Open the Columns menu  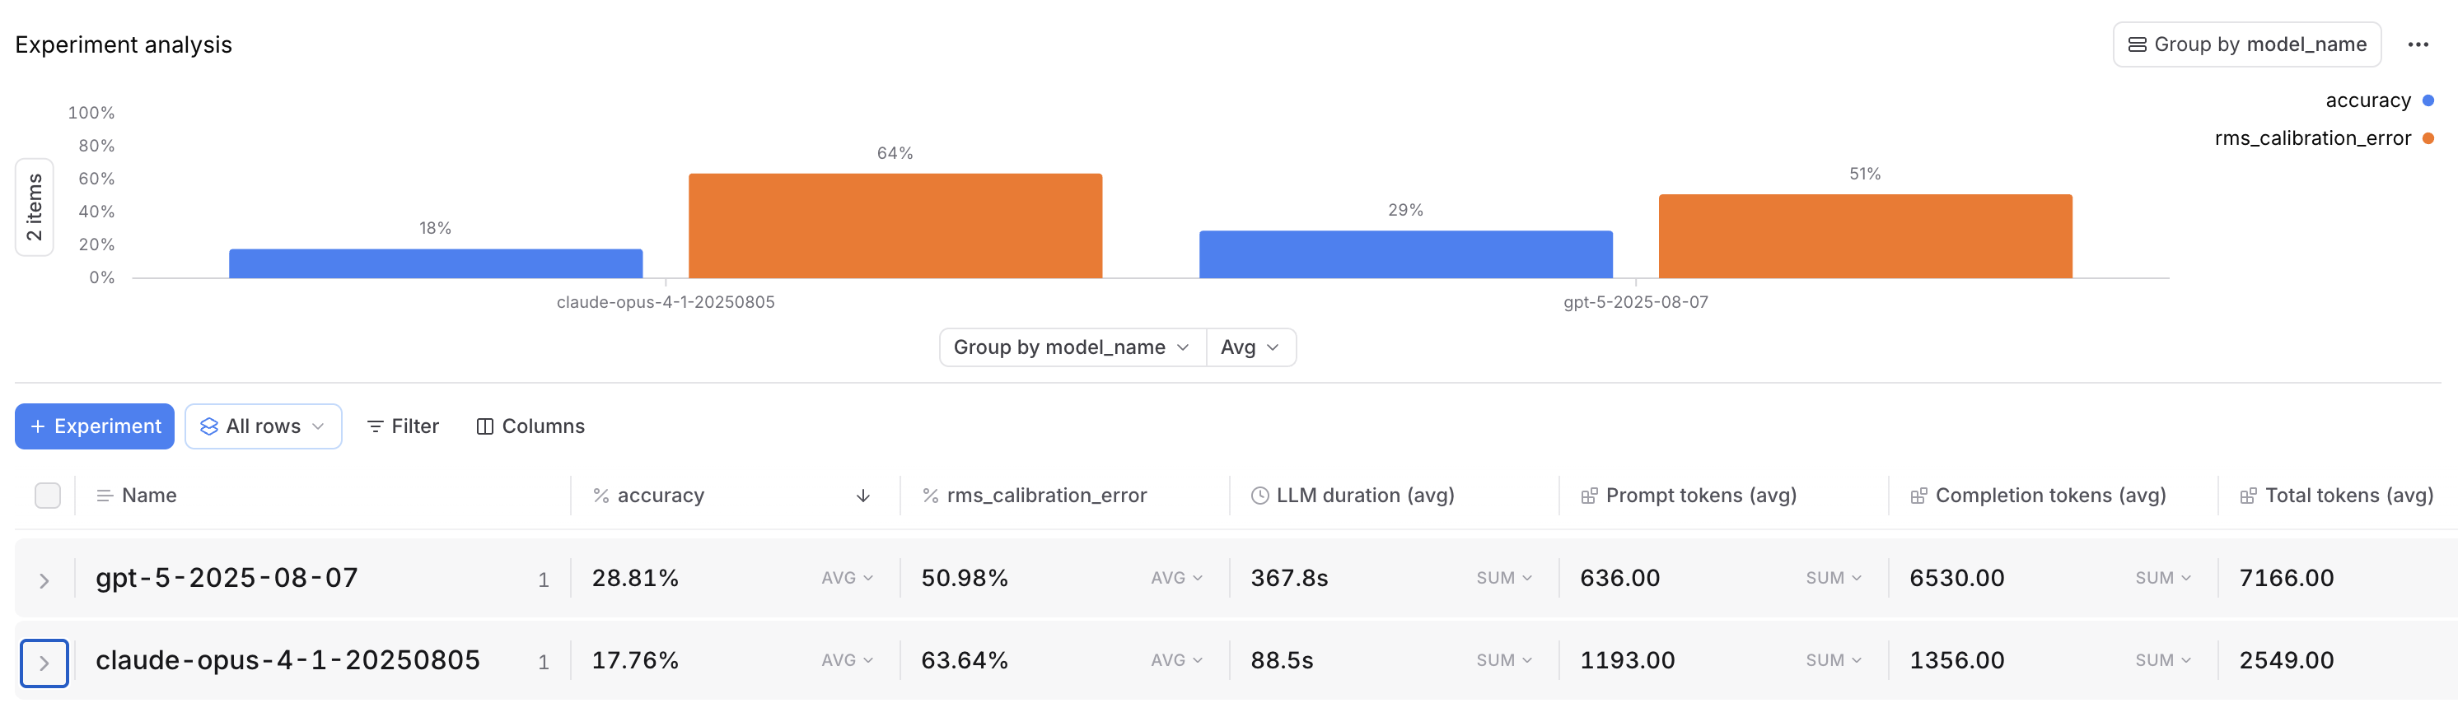pos(530,426)
